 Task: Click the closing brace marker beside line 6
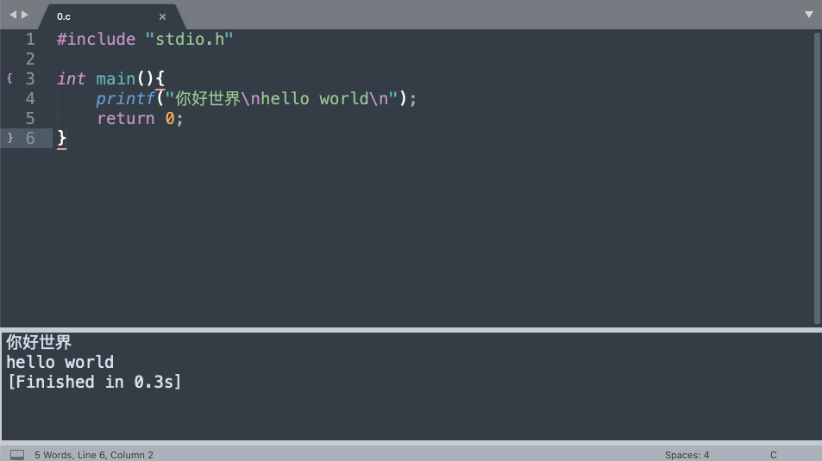pyautogui.click(x=9, y=138)
